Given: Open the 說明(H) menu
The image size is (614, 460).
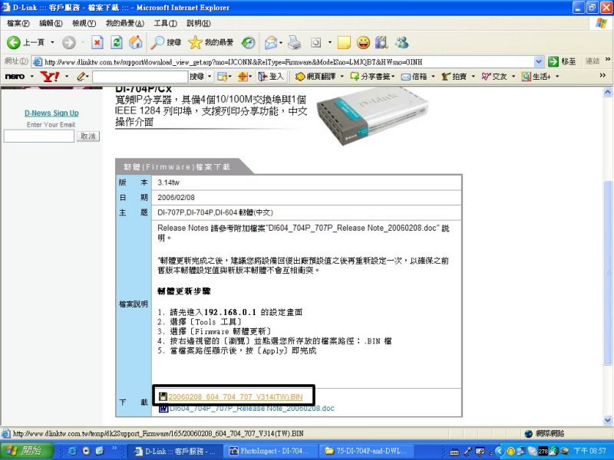Looking at the screenshot, I should (199, 23).
